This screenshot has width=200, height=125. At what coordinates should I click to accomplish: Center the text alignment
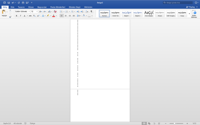click(x=66, y=16)
